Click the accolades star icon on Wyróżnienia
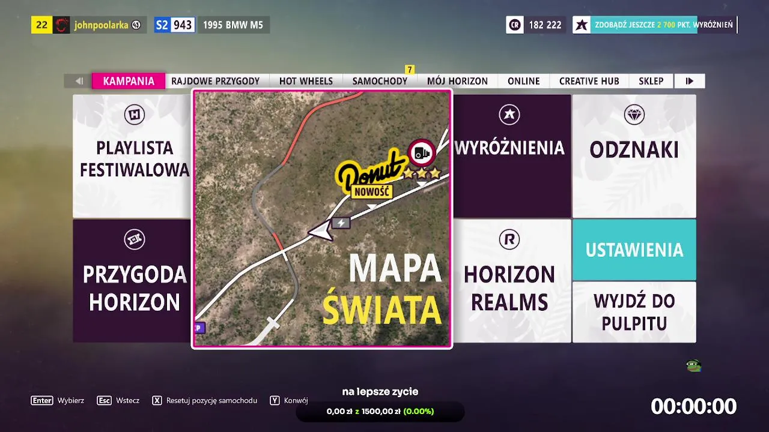 tap(509, 115)
